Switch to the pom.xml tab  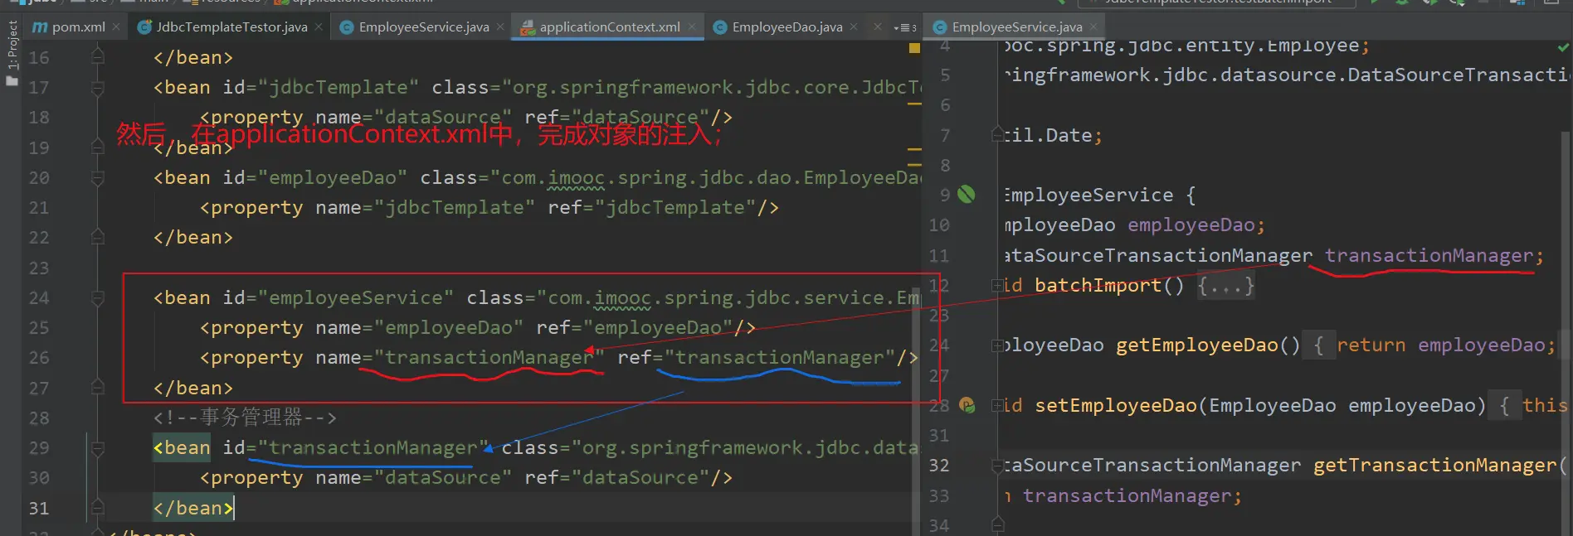tap(78, 27)
